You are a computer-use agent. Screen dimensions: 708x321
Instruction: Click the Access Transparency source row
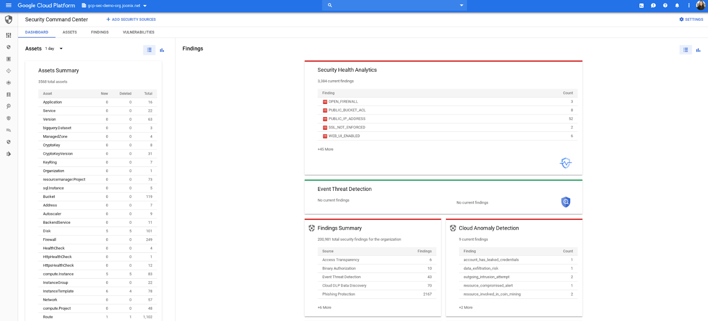coord(377,260)
